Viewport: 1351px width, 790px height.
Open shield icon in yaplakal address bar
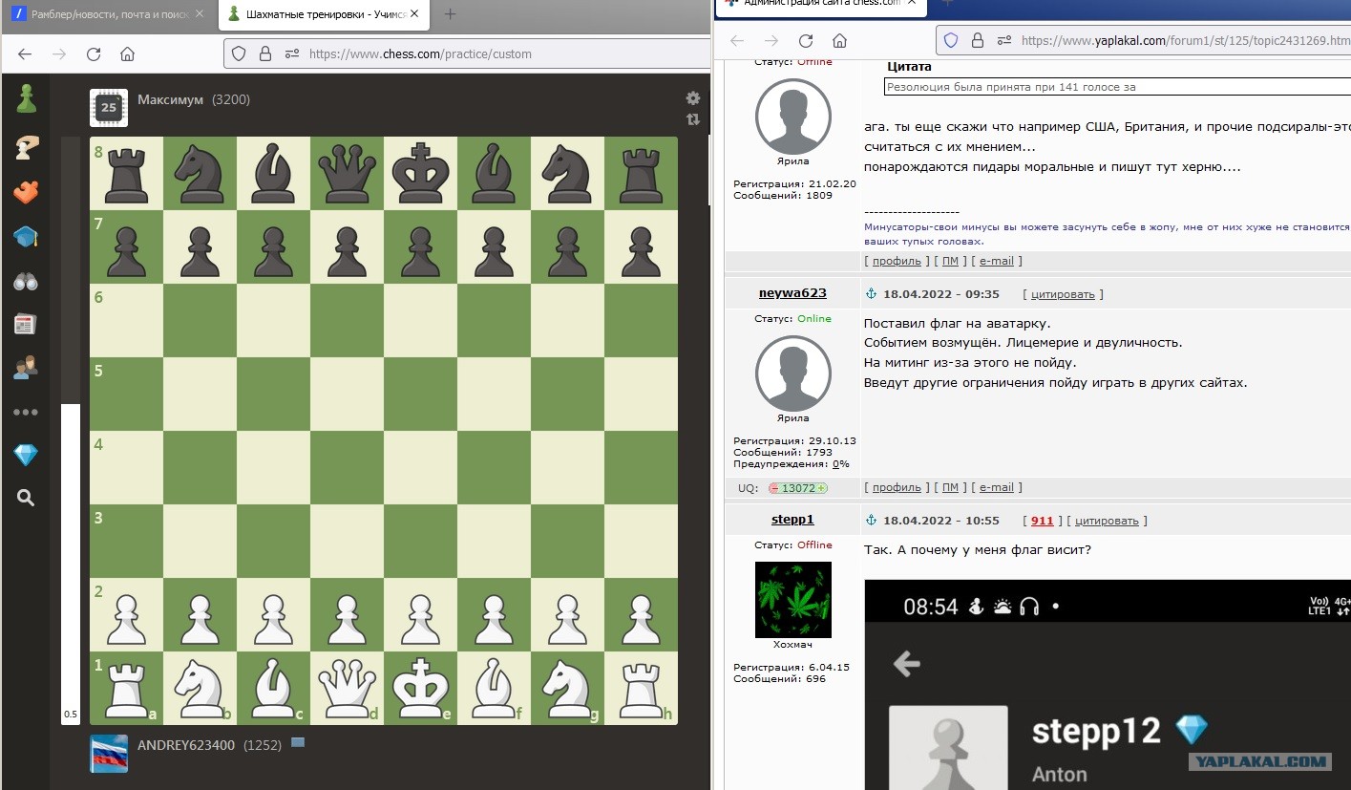click(951, 40)
